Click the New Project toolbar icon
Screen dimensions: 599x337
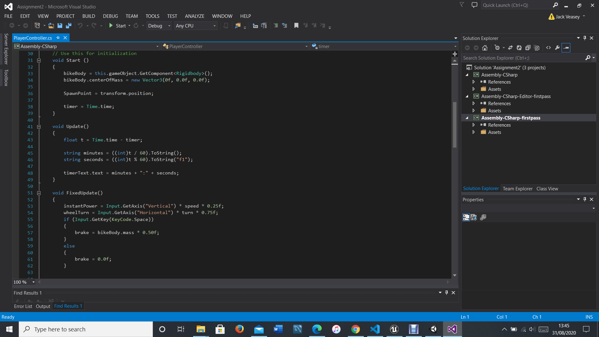[x=37, y=26]
